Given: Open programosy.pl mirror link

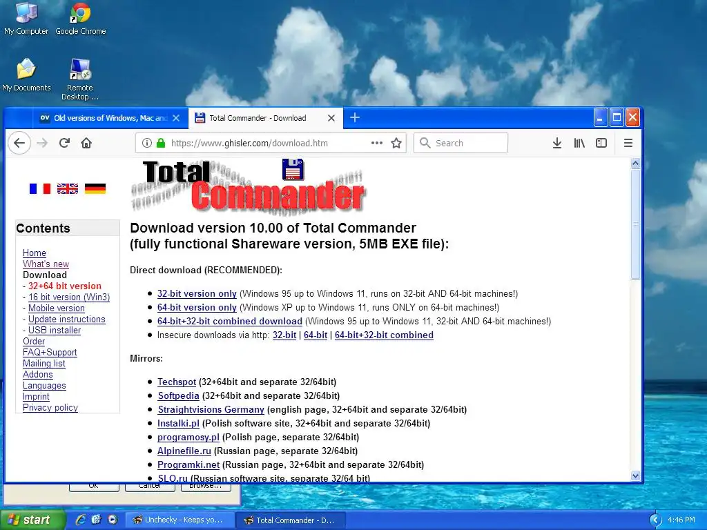Looking at the screenshot, I should [x=188, y=437].
